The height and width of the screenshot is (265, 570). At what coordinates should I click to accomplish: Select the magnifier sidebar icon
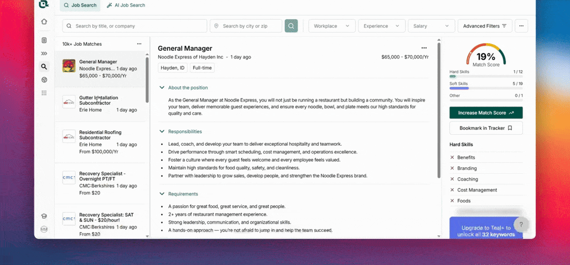tap(44, 67)
